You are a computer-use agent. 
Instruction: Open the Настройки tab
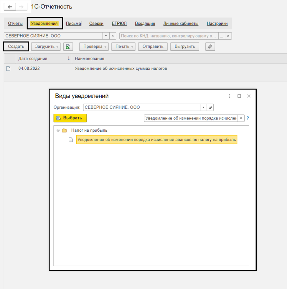[217, 24]
